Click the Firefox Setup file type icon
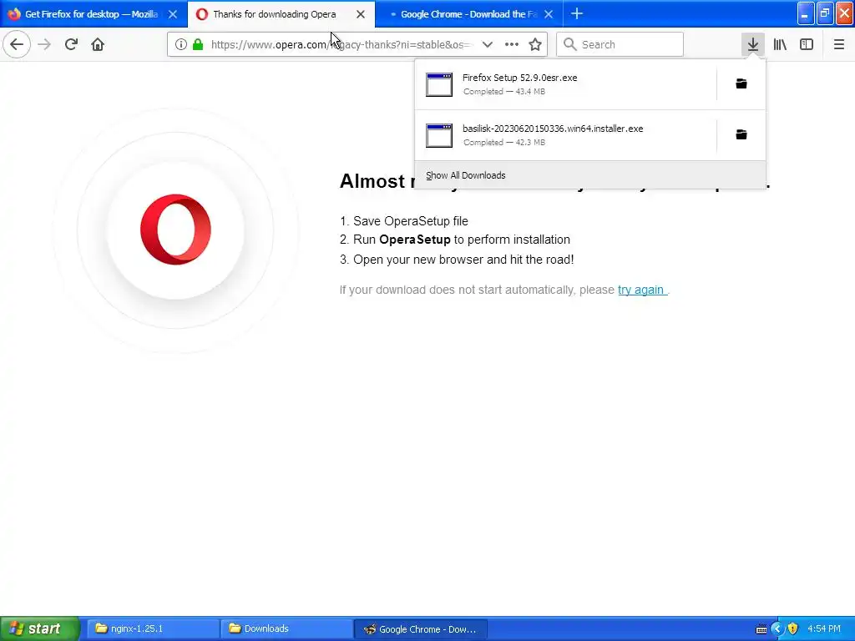The height and width of the screenshot is (641, 855). point(439,84)
